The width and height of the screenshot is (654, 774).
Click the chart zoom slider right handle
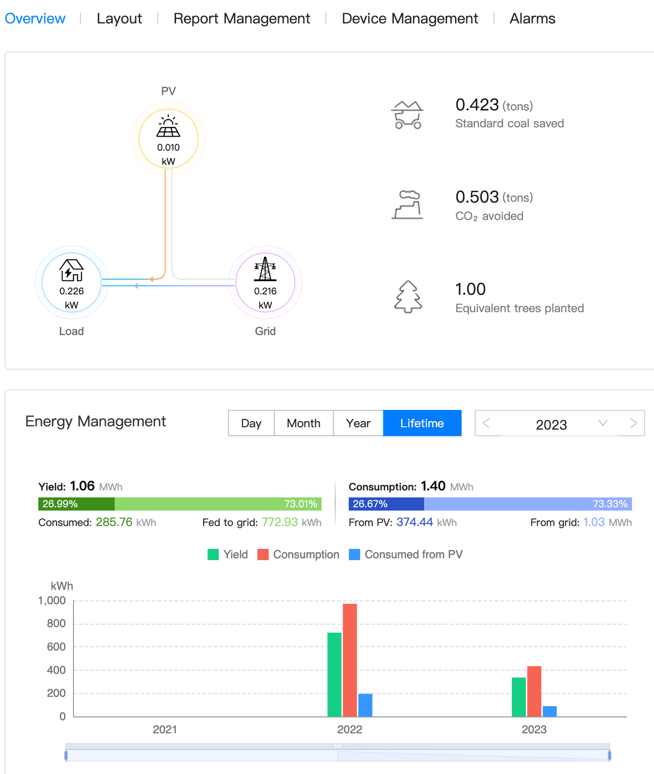click(x=609, y=755)
